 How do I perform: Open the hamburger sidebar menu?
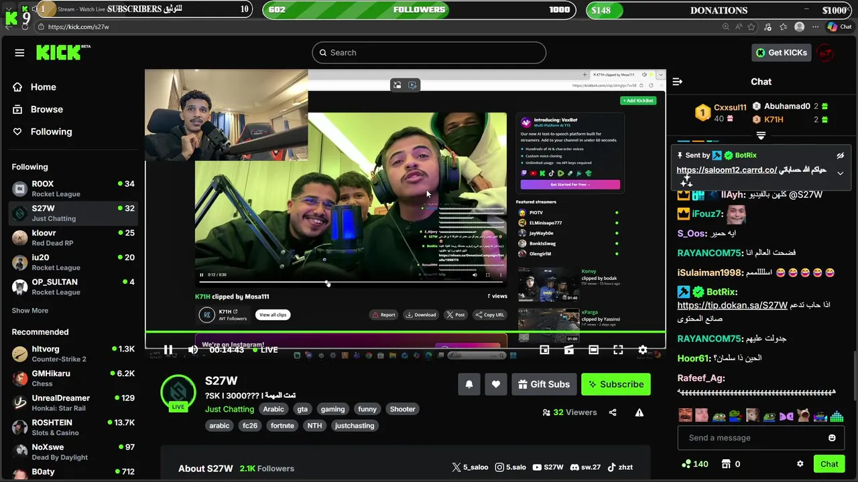tap(19, 53)
